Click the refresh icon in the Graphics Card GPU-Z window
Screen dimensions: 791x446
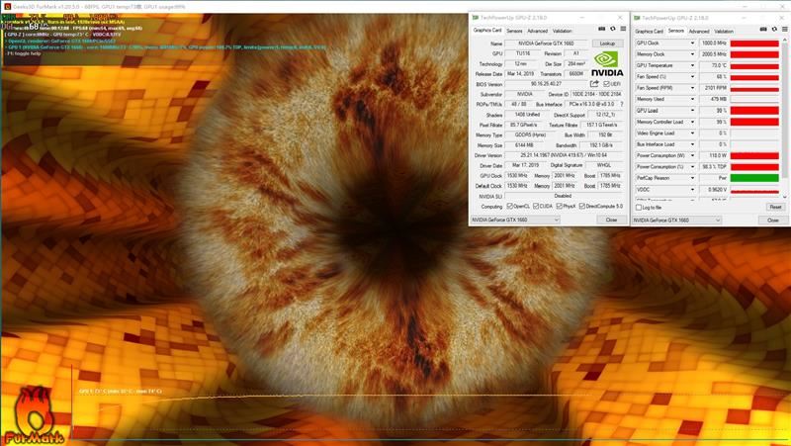coord(613,29)
